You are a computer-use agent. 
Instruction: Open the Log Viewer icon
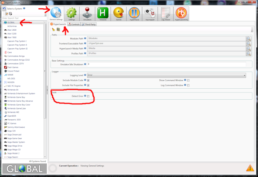[165, 14]
